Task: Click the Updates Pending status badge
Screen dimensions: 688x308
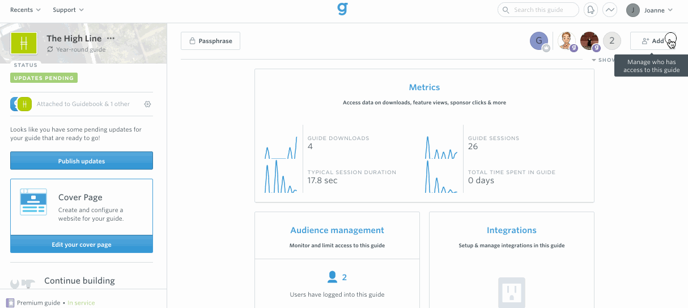Action: (44, 78)
